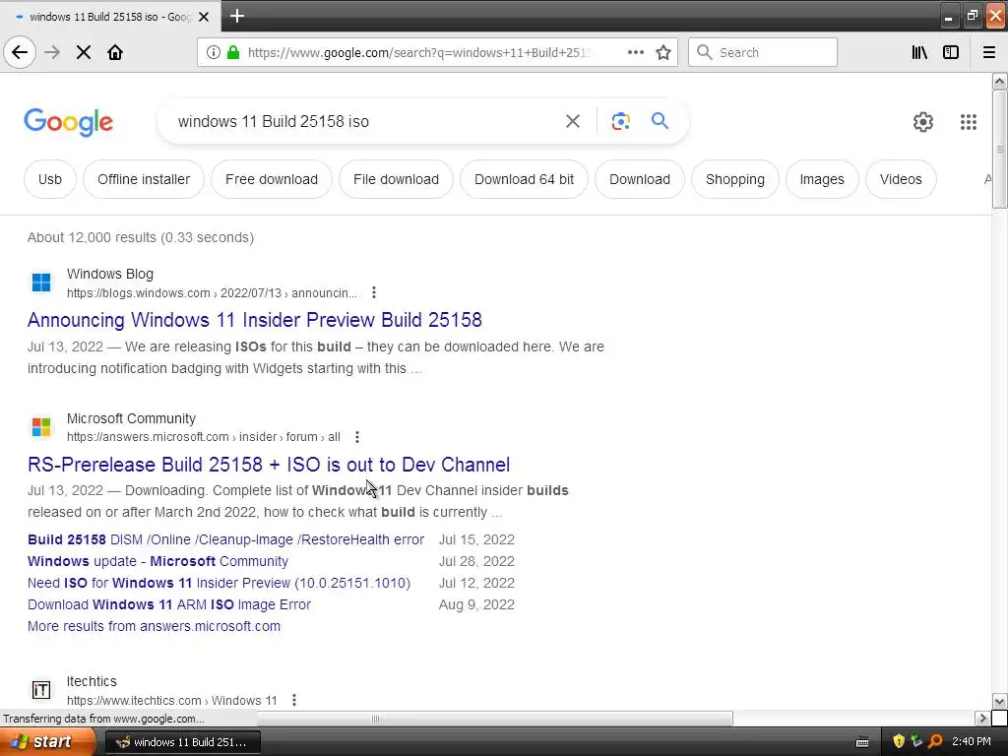Search by image with Google Lens icon
Screen dimensions: 1008x756
pyautogui.click(x=620, y=121)
